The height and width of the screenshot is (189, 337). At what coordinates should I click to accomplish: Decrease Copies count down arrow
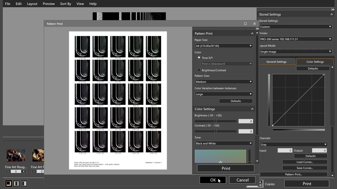[260, 185]
